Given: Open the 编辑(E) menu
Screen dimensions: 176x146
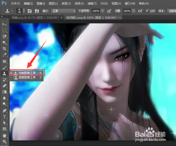Looking at the screenshot, I should 28,4.
